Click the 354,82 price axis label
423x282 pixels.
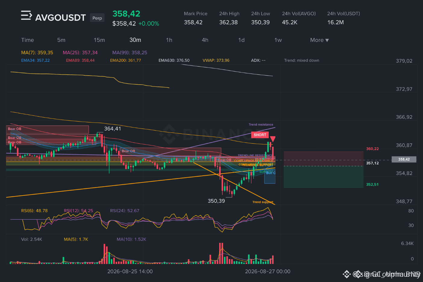pyautogui.click(x=404, y=173)
